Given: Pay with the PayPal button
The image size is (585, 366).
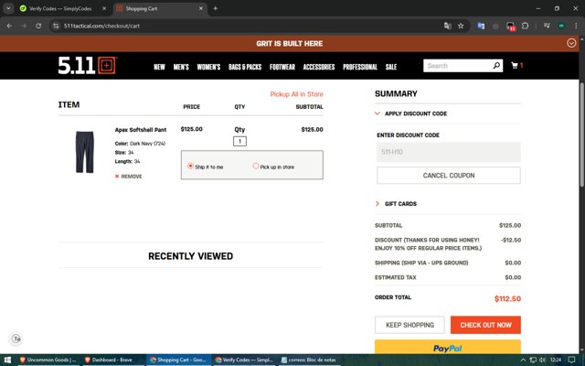Looking at the screenshot, I should (448, 348).
